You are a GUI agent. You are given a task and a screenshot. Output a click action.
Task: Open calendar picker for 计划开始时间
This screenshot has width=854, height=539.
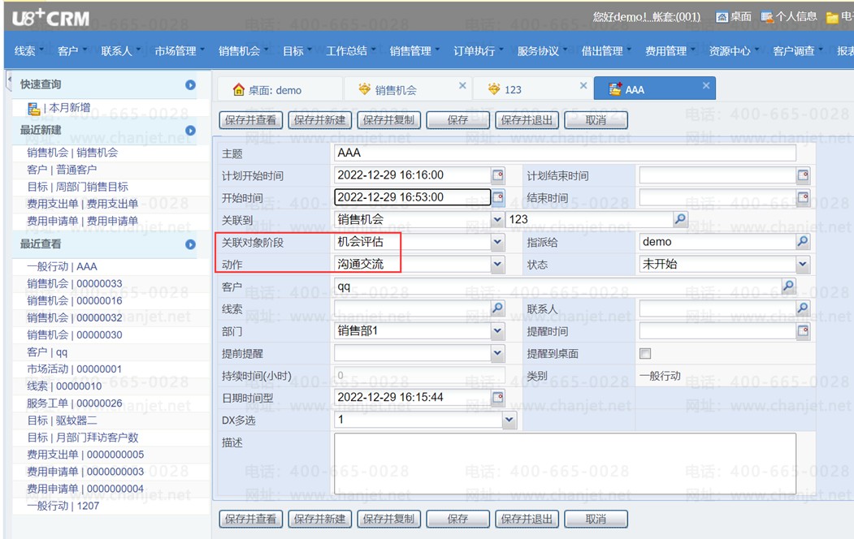tap(498, 175)
